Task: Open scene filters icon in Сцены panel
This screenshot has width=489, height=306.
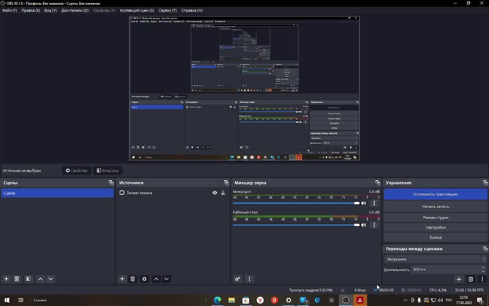Action: (28, 279)
